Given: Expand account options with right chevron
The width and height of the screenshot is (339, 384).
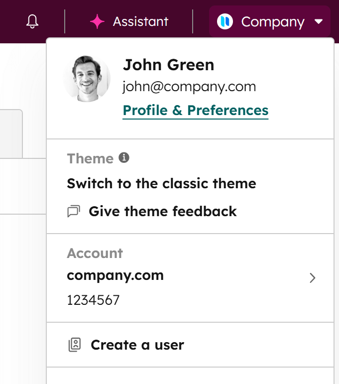Looking at the screenshot, I should [x=313, y=278].
